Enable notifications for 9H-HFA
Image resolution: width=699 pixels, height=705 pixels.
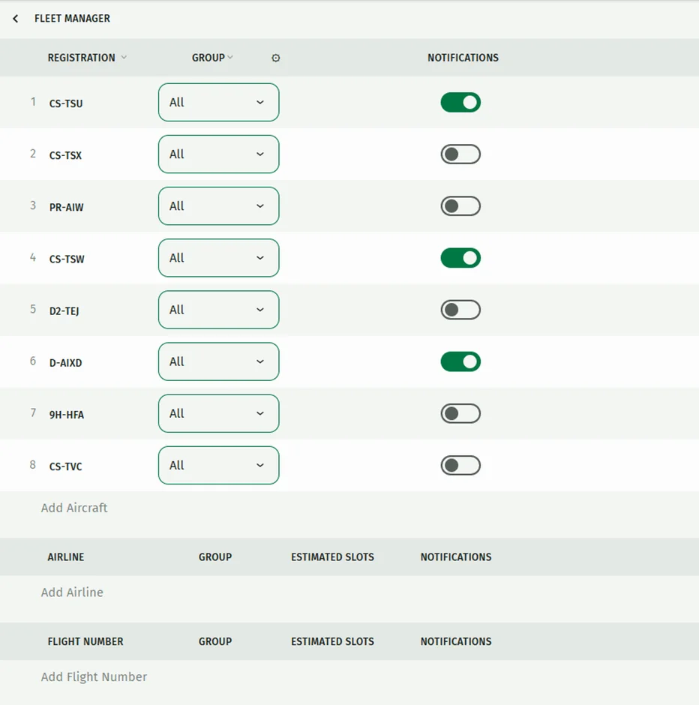460,414
